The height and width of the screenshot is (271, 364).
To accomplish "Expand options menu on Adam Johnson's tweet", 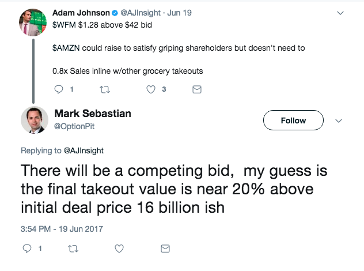I will click(x=340, y=13).
